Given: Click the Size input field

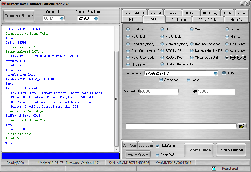Looking at the screenshot, I should coord(216,92).
